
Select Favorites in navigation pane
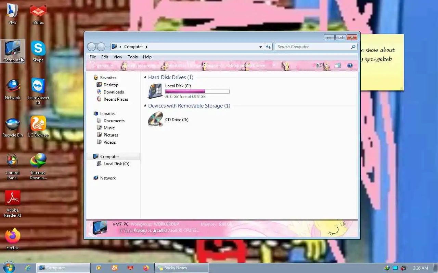[x=108, y=77]
